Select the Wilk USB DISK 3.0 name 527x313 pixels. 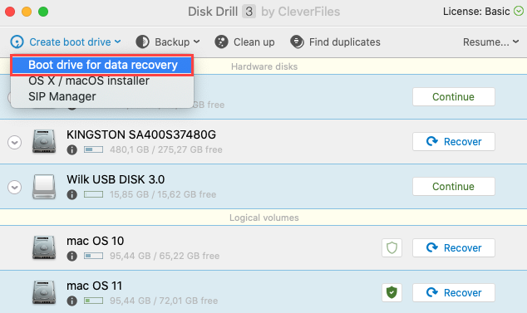coord(116,179)
